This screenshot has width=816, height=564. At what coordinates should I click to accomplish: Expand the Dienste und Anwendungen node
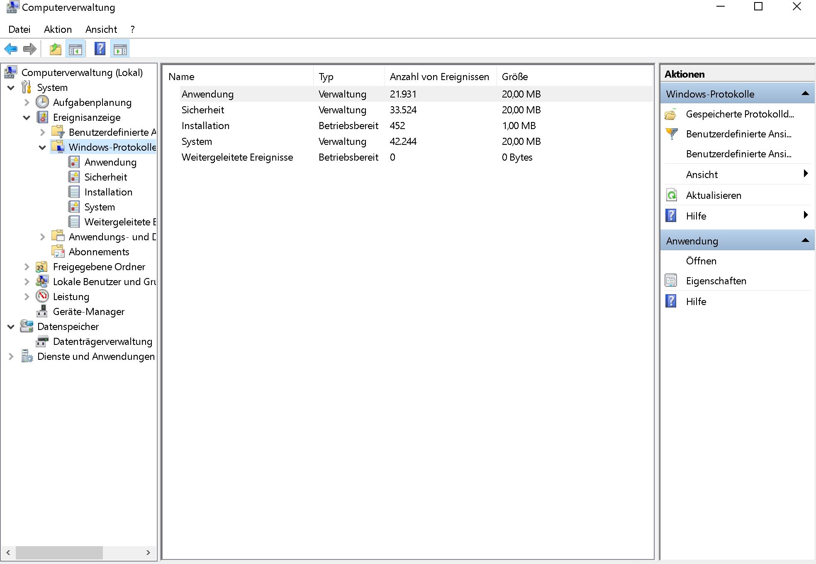click(x=11, y=356)
